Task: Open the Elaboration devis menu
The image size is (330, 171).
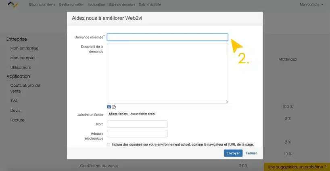Action: (x=42, y=4)
